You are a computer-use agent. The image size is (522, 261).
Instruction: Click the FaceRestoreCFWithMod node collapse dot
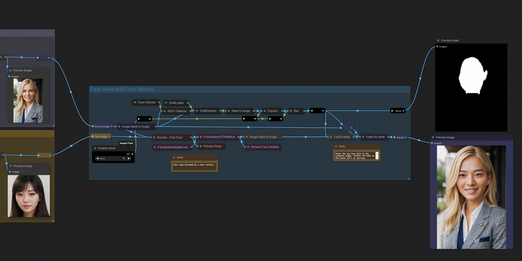click(x=201, y=137)
